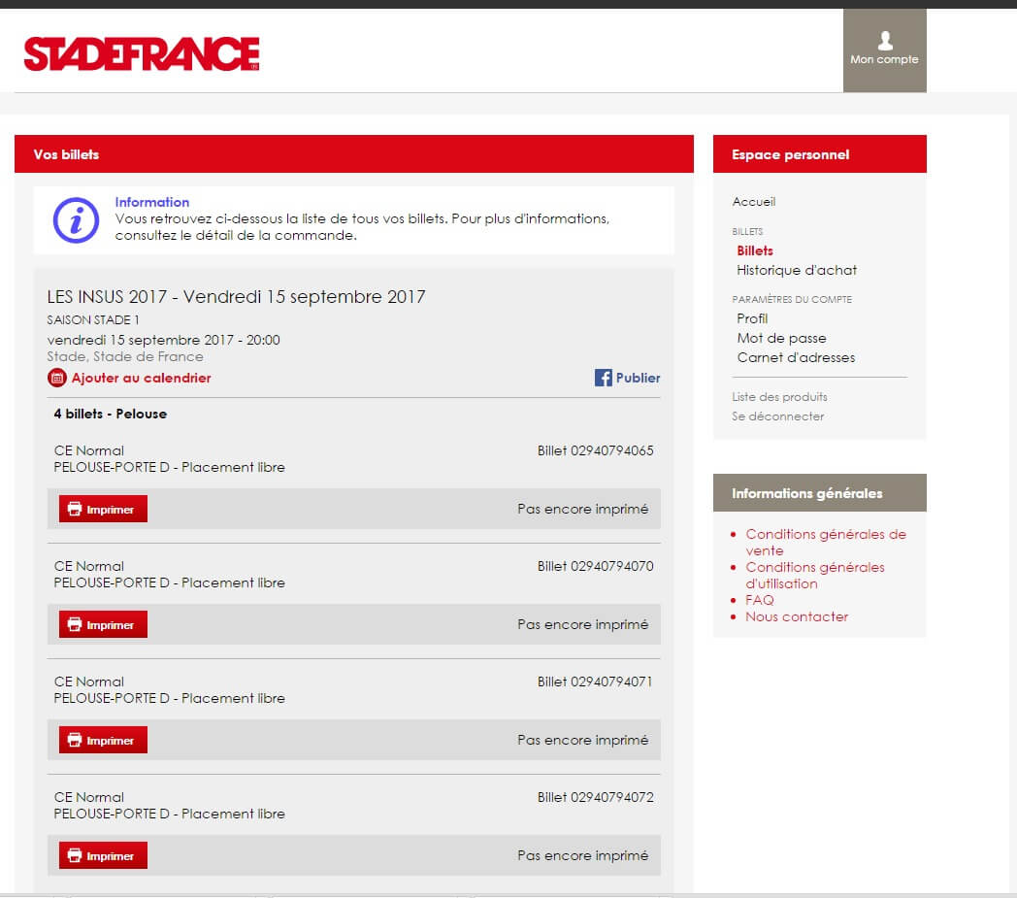This screenshot has width=1017, height=898.
Task: Click Nous contacter link
Action: point(797,616)
